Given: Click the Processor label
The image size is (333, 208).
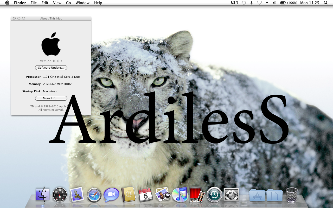Looking at the screenshot, I should (x=33, y=77).
